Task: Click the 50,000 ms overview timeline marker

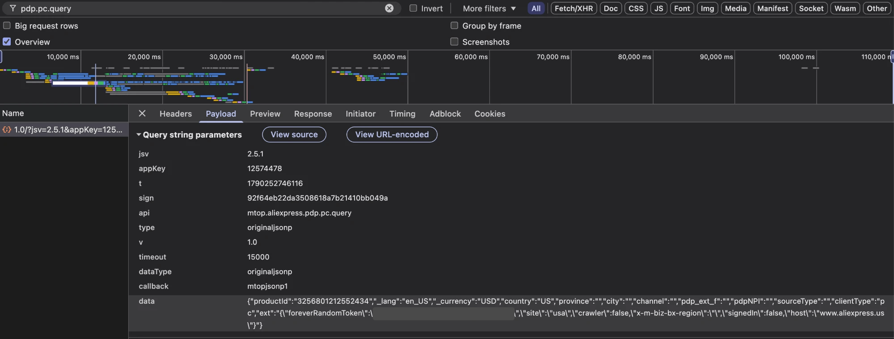Action: coord(389,57)
